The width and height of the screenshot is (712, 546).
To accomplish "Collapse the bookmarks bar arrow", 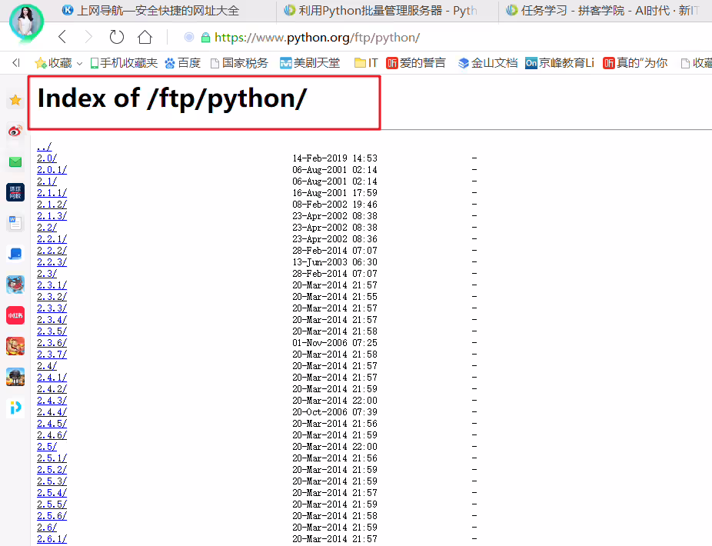I will tap(16, 63).
